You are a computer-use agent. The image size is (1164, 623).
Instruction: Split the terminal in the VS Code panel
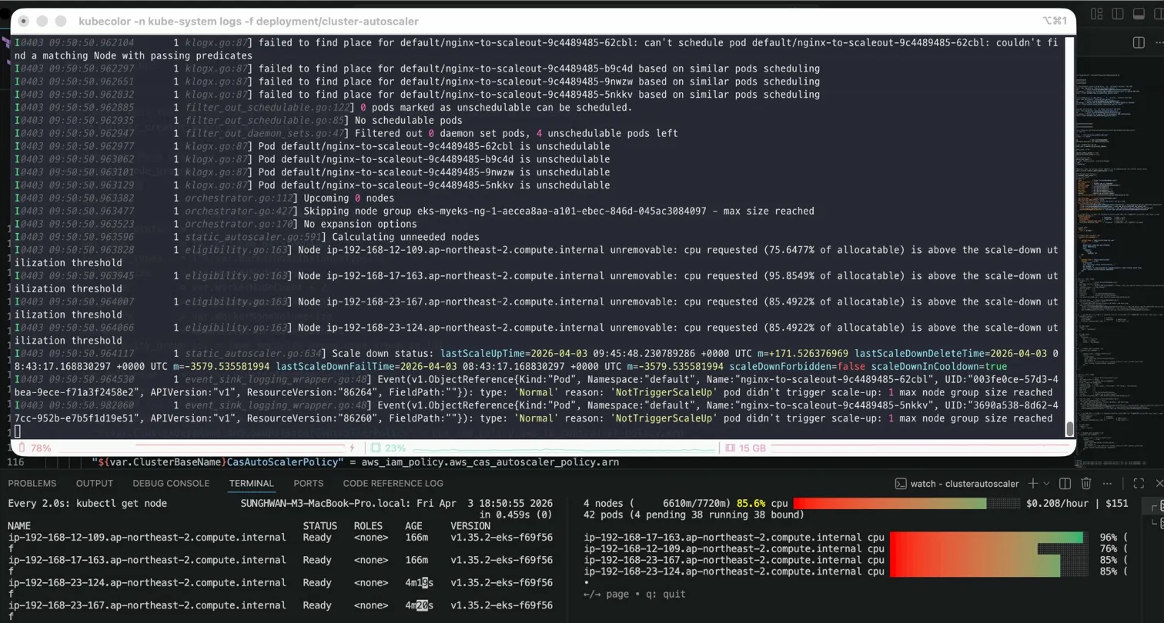[1065, 484]
